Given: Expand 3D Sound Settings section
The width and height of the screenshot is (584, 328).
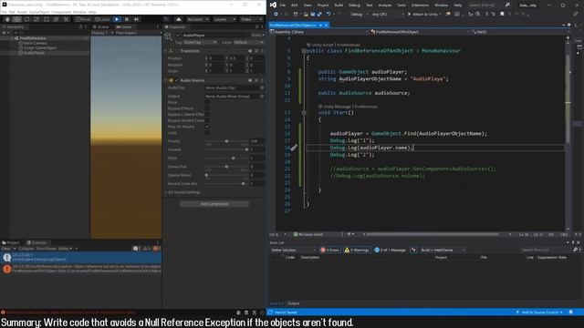Looking at the screenshot, I should pos(165,192).
